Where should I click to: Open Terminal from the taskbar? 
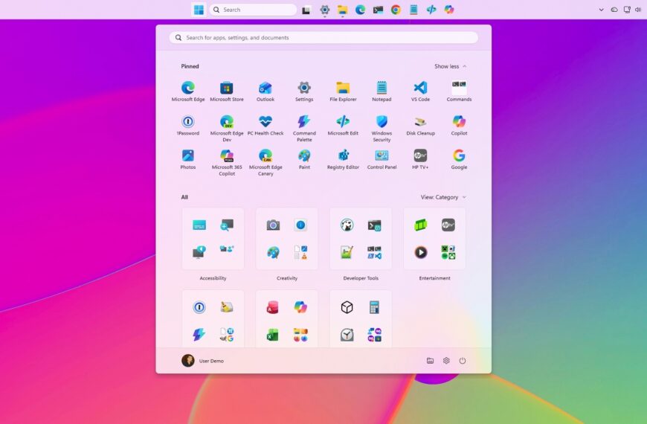tap(378, 10)
